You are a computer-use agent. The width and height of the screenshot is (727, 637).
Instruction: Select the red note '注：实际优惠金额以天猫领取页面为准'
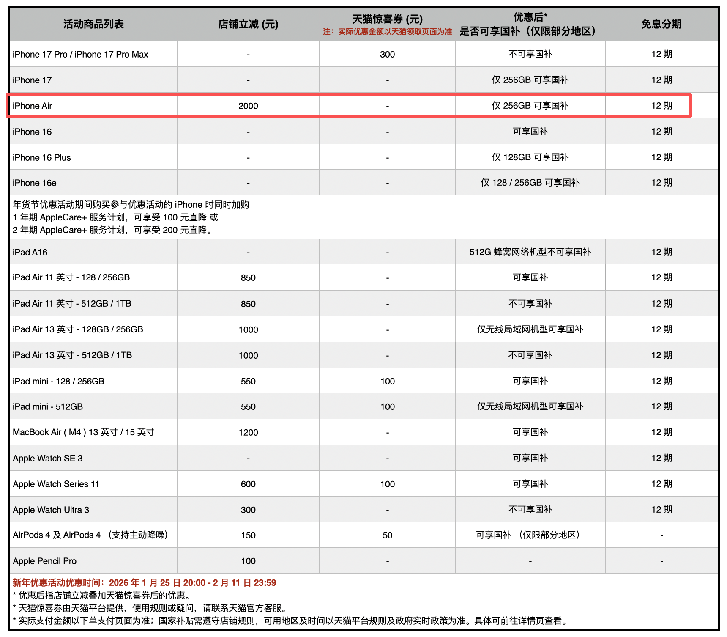[387, 32]
